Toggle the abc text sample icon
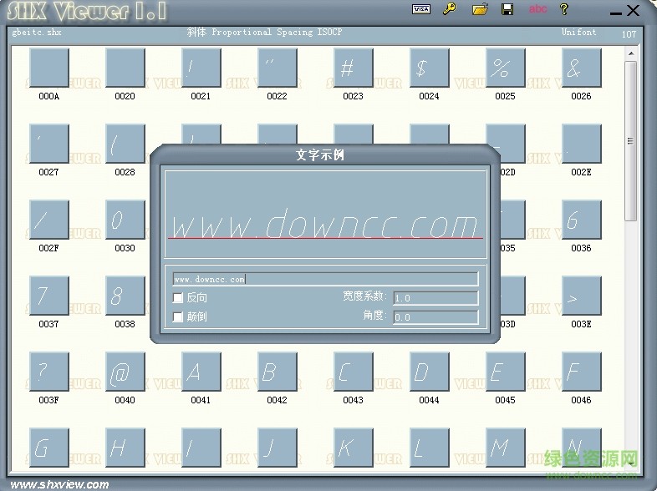Image resolution: width=657 pixels, height=491 pixels. pos(537,9)
